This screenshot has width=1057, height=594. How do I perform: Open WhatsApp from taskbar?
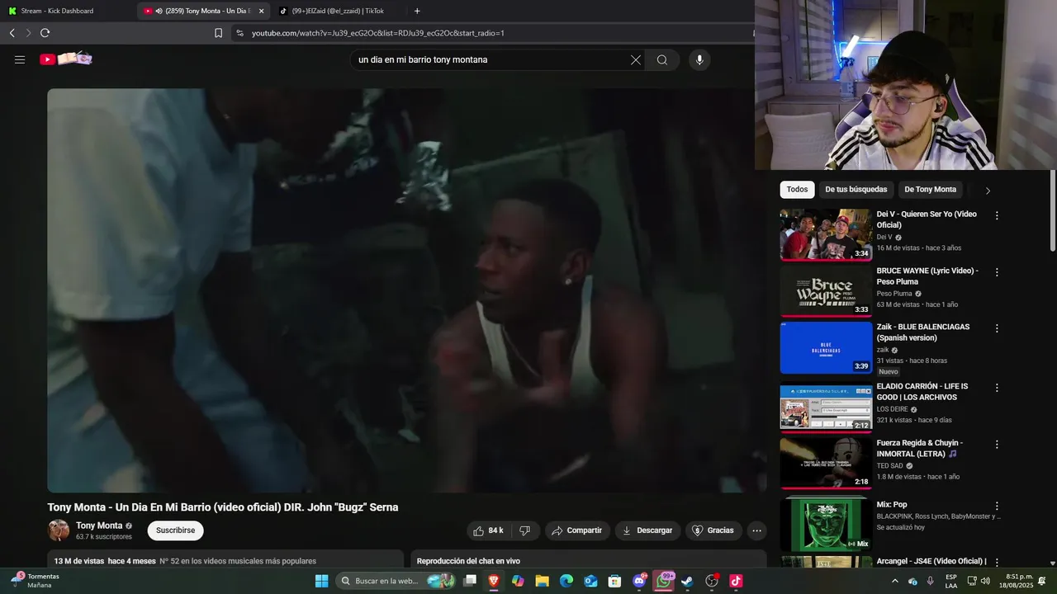pyautogui.click(x=664, y=581)
